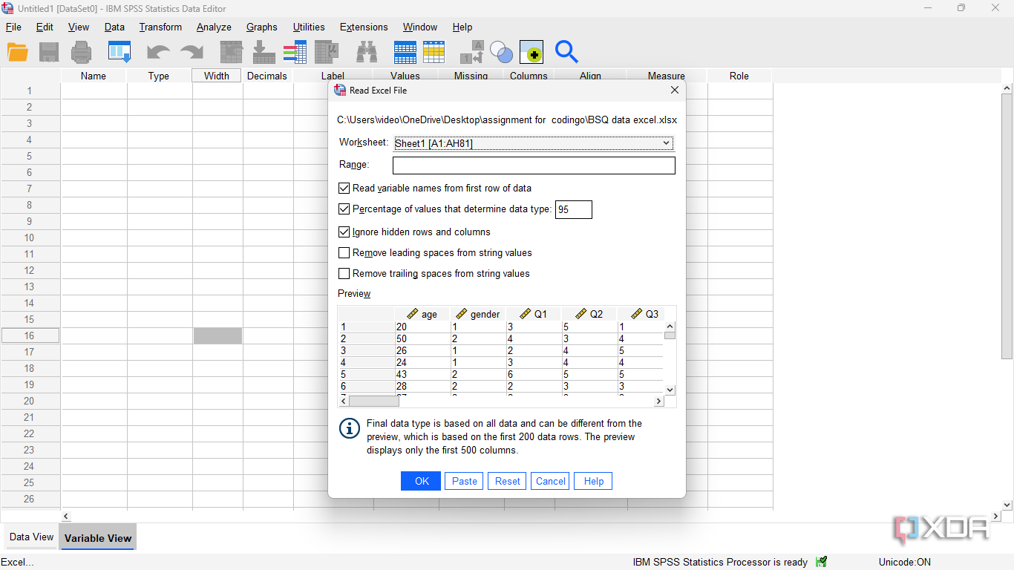Enable Remove trailing spaces from string values
Viewport: 1014px width, 570px height.
click(344, 274)
